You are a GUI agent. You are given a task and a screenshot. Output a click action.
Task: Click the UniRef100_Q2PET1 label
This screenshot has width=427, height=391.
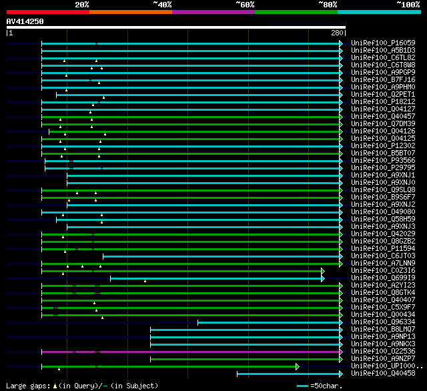point(383,95)
